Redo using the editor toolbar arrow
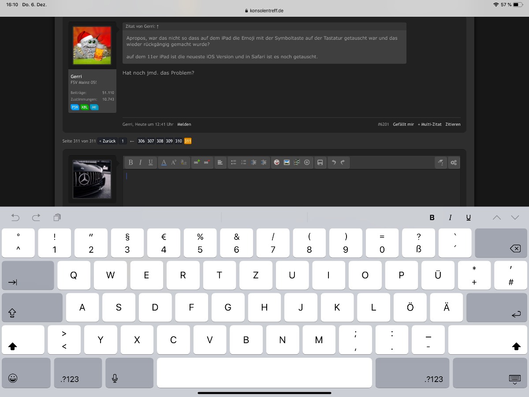The height and width of the screenshot is (397, 529). [x=343, y=162]
